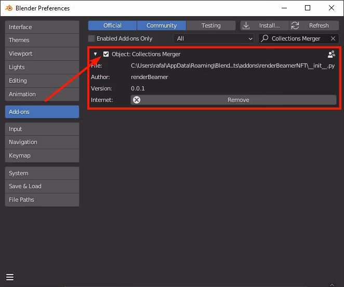Click the add-on file path text

[233, 66]
